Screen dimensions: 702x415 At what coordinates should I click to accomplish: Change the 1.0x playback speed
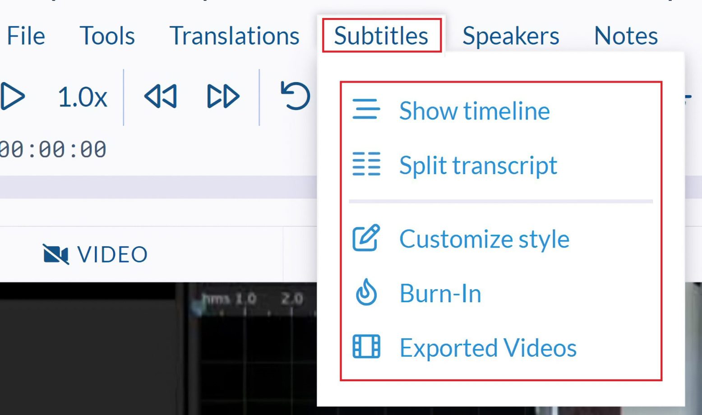coord(83,96)
